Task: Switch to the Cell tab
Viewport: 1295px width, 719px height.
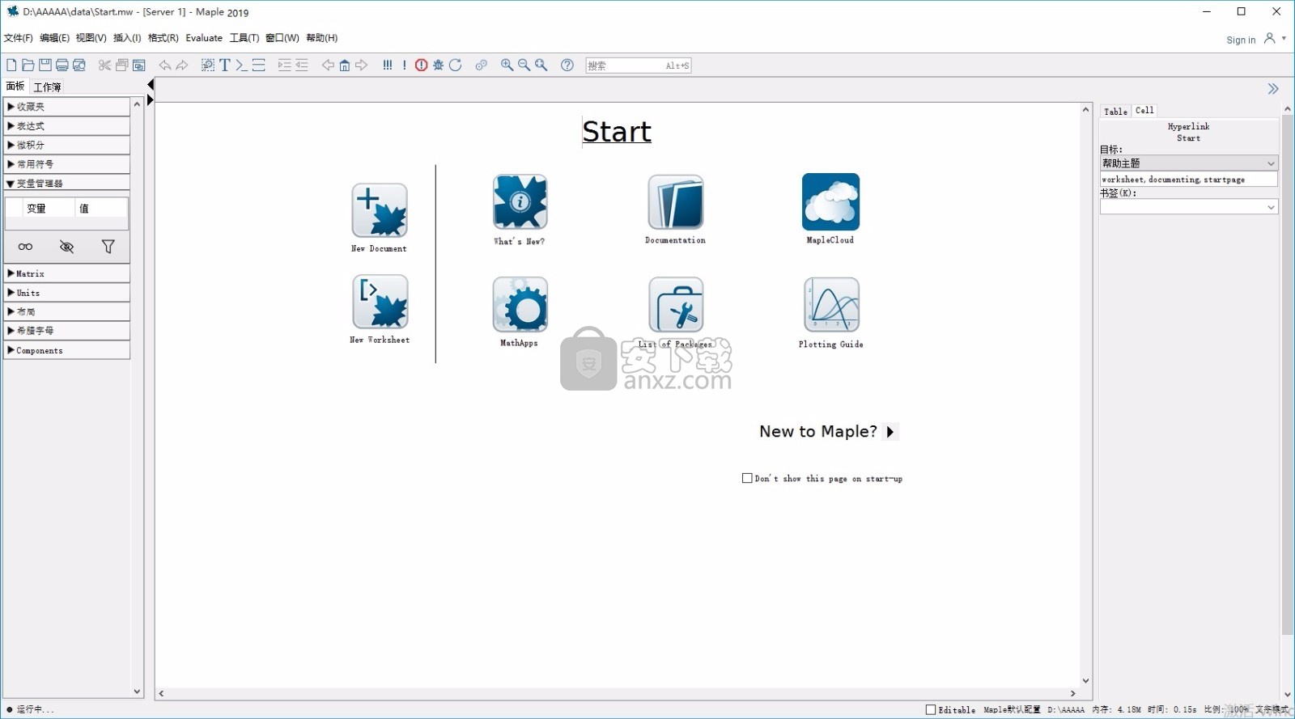Action: coord(1144,111)
